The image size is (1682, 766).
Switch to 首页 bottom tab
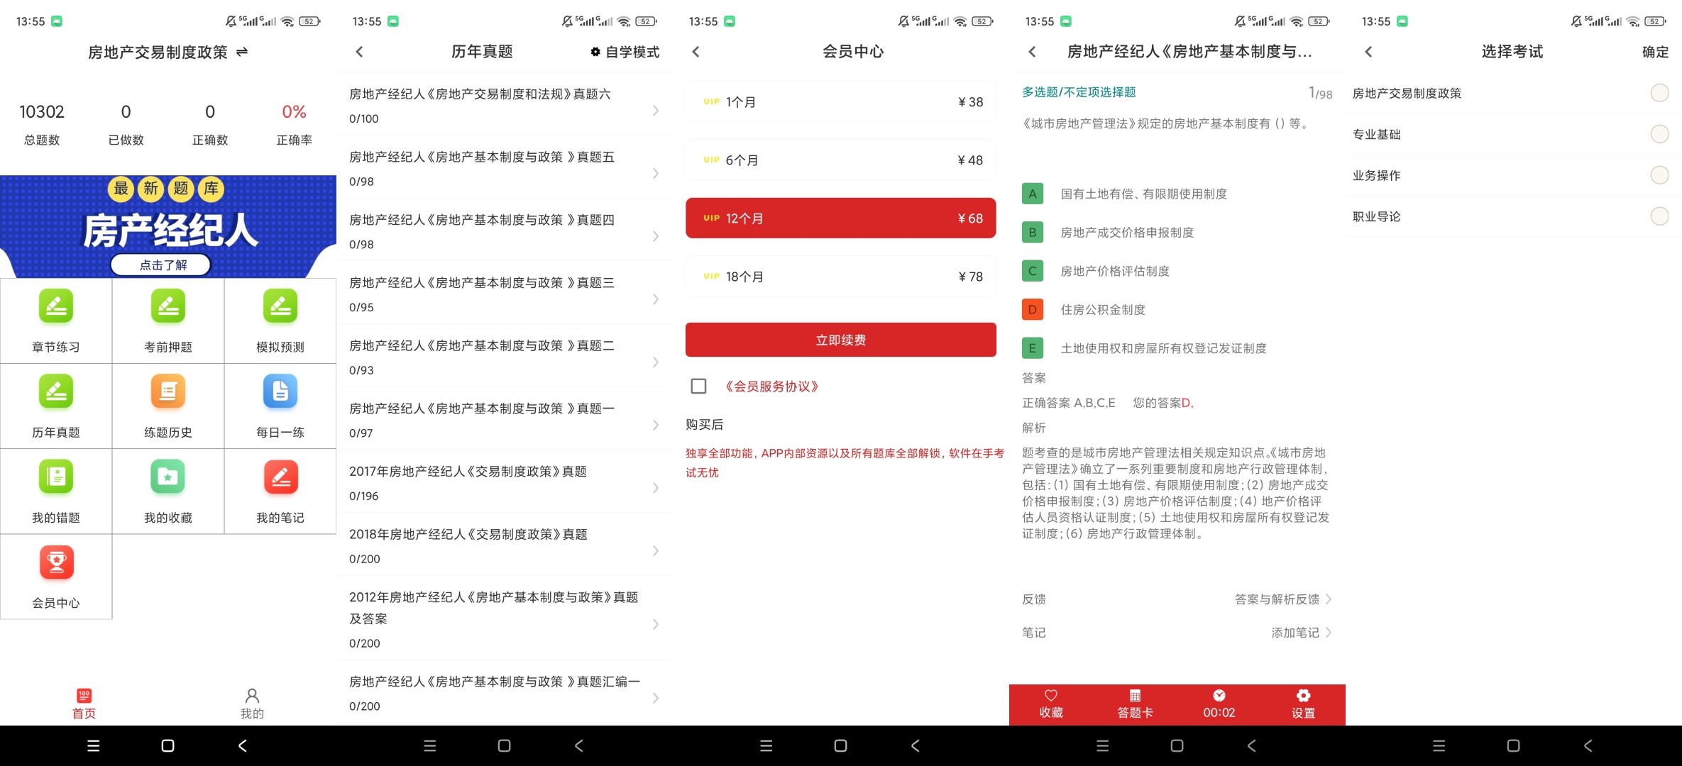point(84,704)
